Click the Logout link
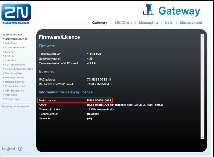The height and width of the screenshot is (157, 214). 9,149
